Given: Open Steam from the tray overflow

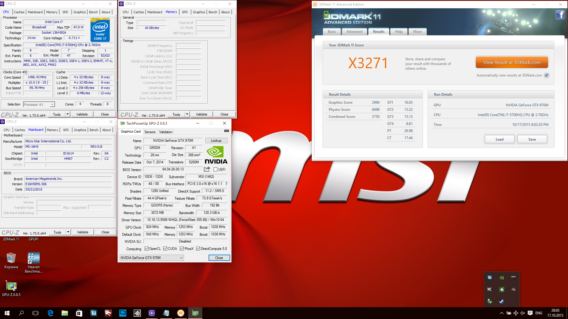Looking at the screenshot, I should coord(501,301).
